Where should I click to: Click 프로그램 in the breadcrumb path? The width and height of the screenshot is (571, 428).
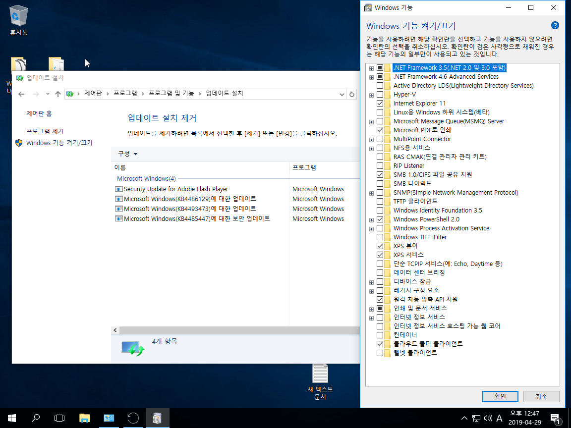[125, 94]
